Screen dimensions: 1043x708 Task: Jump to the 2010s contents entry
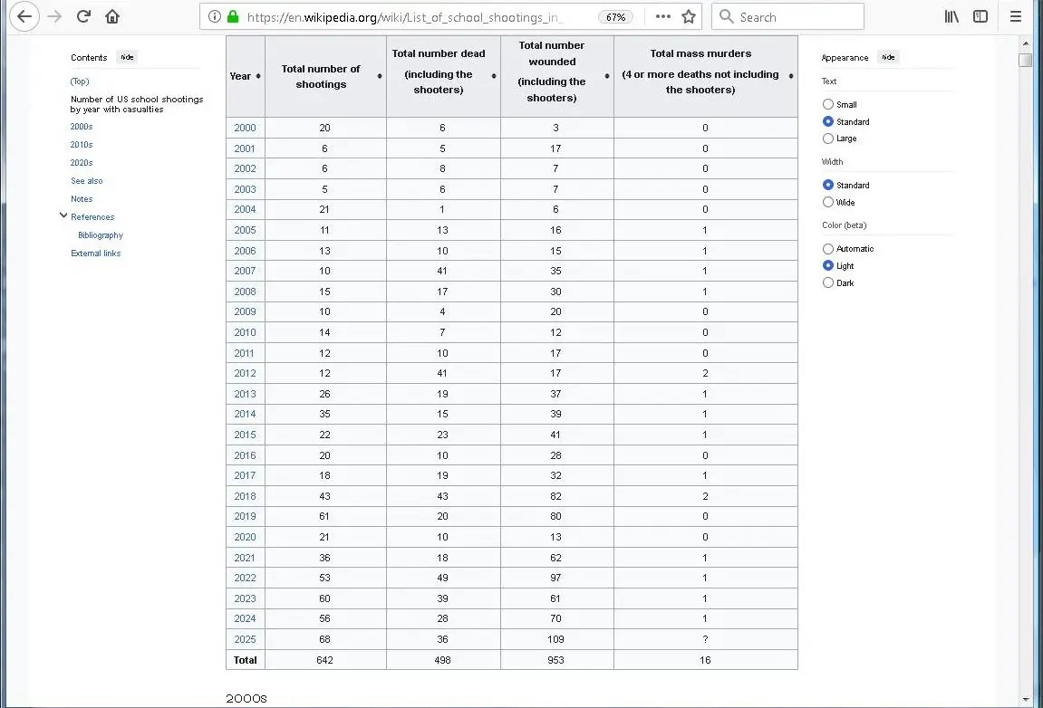tap(82, 145)
